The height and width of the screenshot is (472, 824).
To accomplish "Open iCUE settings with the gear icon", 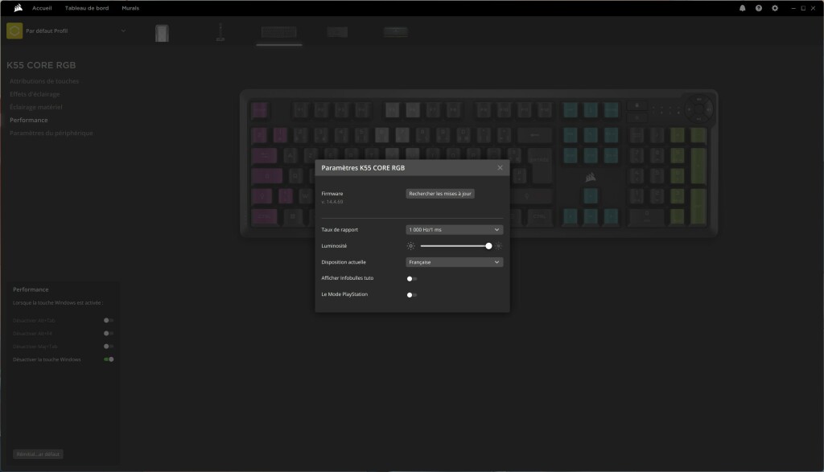I will 774,7.
